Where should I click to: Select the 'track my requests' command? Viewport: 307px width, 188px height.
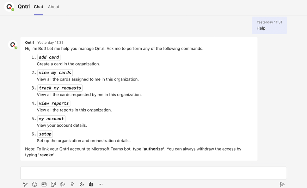(x=60, y=88)
